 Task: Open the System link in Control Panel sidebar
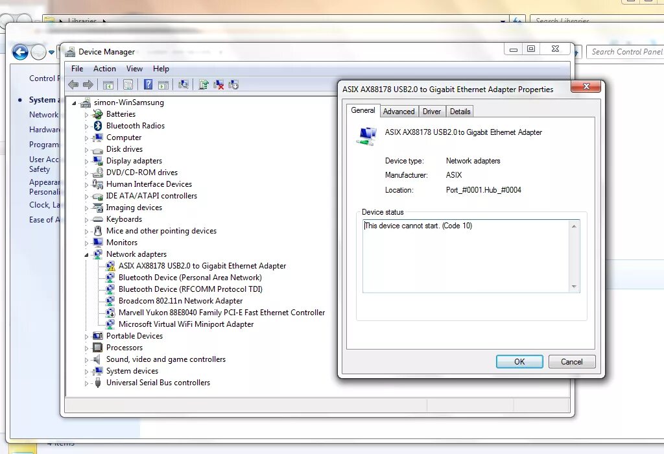[44, 100]
